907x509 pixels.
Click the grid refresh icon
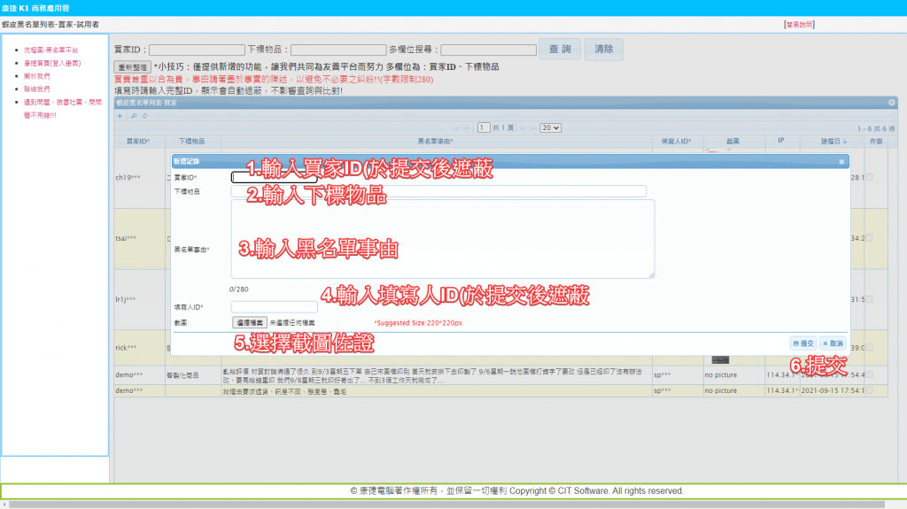coord(144,116)
